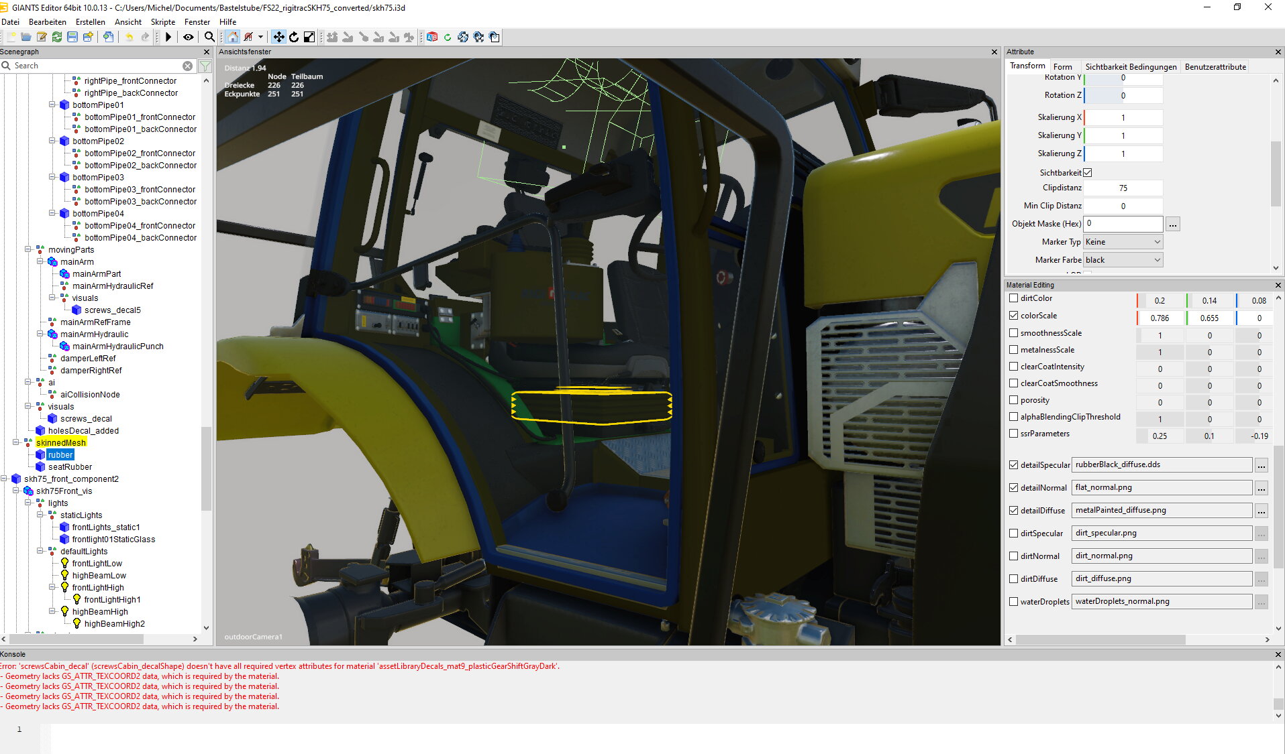Collapse the movingParts tree node
Viewport: 1285px width, 754px height.
click(x=28, y=249)
